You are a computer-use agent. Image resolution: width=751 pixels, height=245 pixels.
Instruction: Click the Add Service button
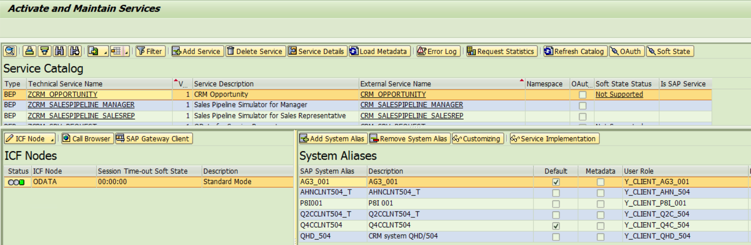coord(197,51)
